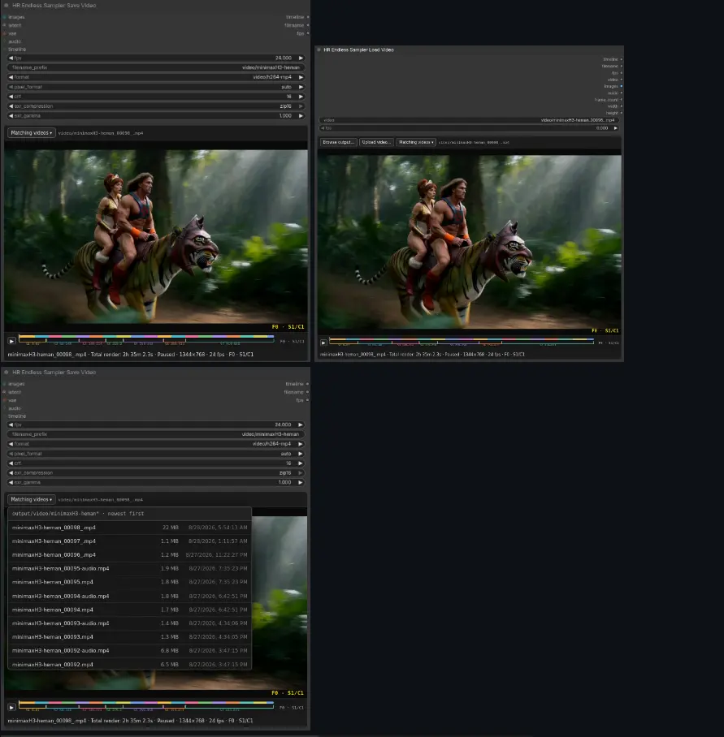724x737 pixels.
Task: Collapse the bottom Save Video node using its title dot
Action: point(7,373)
